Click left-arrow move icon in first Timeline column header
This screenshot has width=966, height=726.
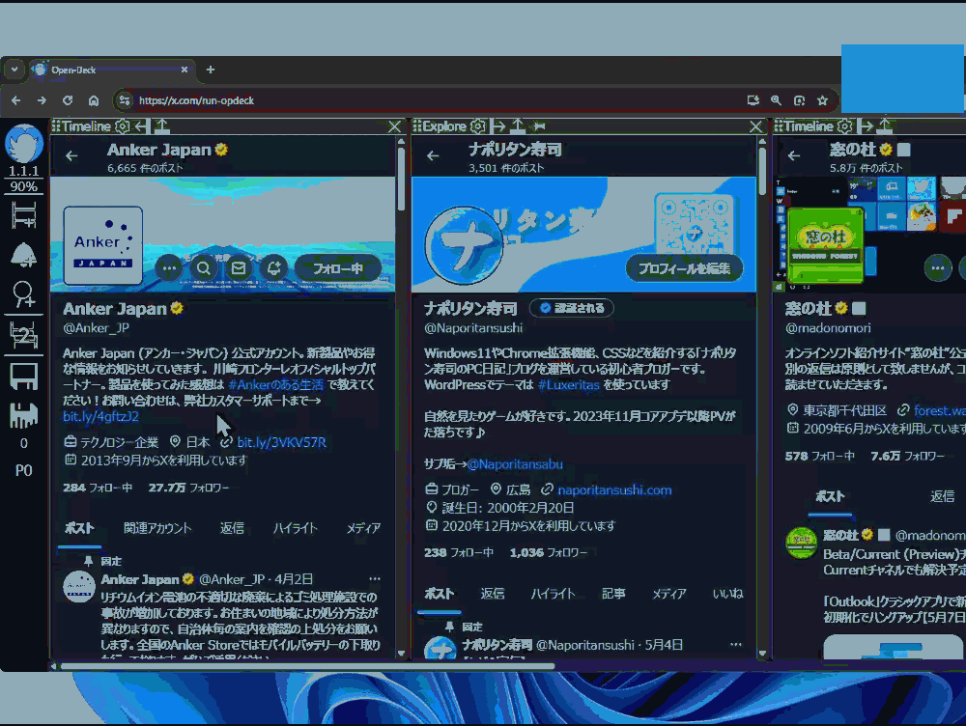pos(141,126)
